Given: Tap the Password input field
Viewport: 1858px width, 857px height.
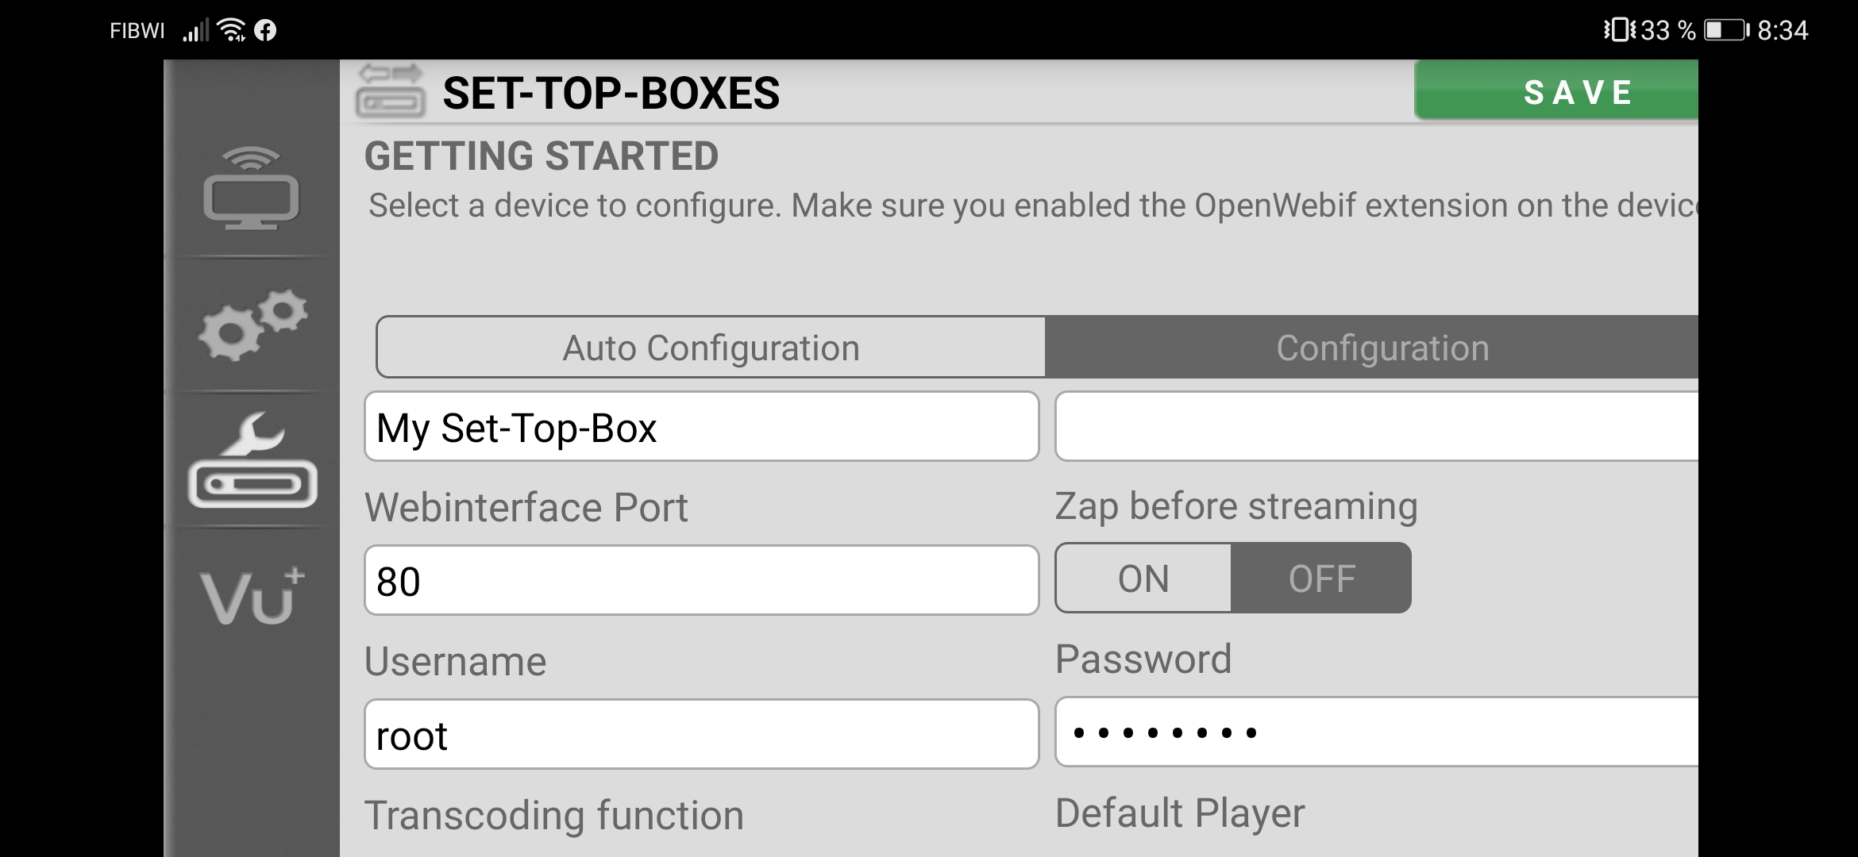Looking at the screenshot, I should click(1376, 732).
